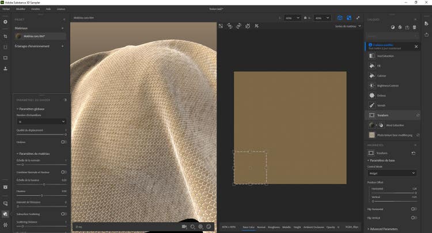Toggle Subsurface Scattering switch

(x=63, y=214)
